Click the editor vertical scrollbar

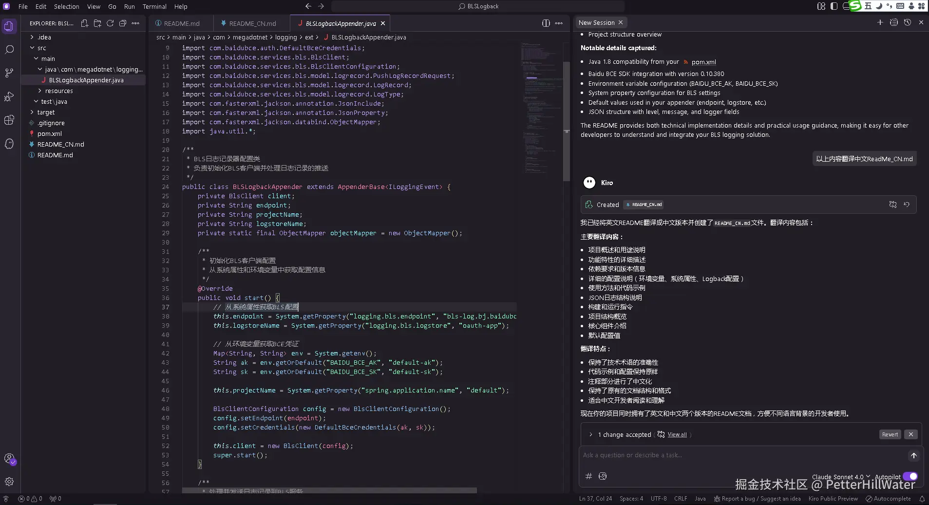pyautogui.click(x=567, y=122)
